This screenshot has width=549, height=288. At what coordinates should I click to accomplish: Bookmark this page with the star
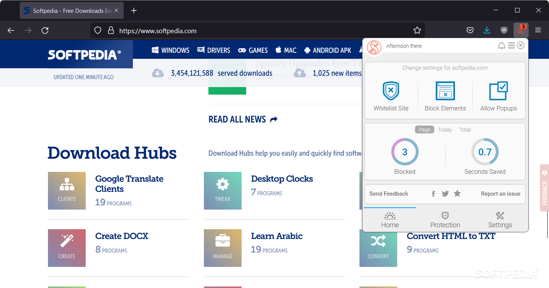[x=417, y=31]
